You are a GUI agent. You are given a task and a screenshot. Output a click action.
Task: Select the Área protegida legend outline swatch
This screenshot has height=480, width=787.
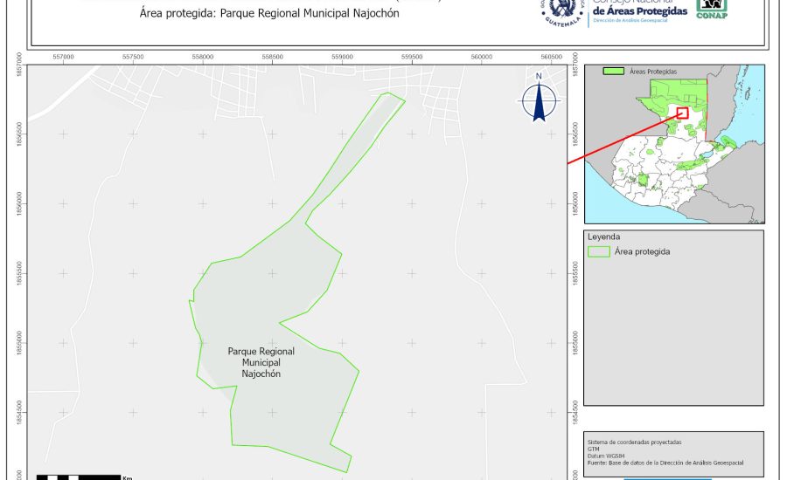[599, 251]
